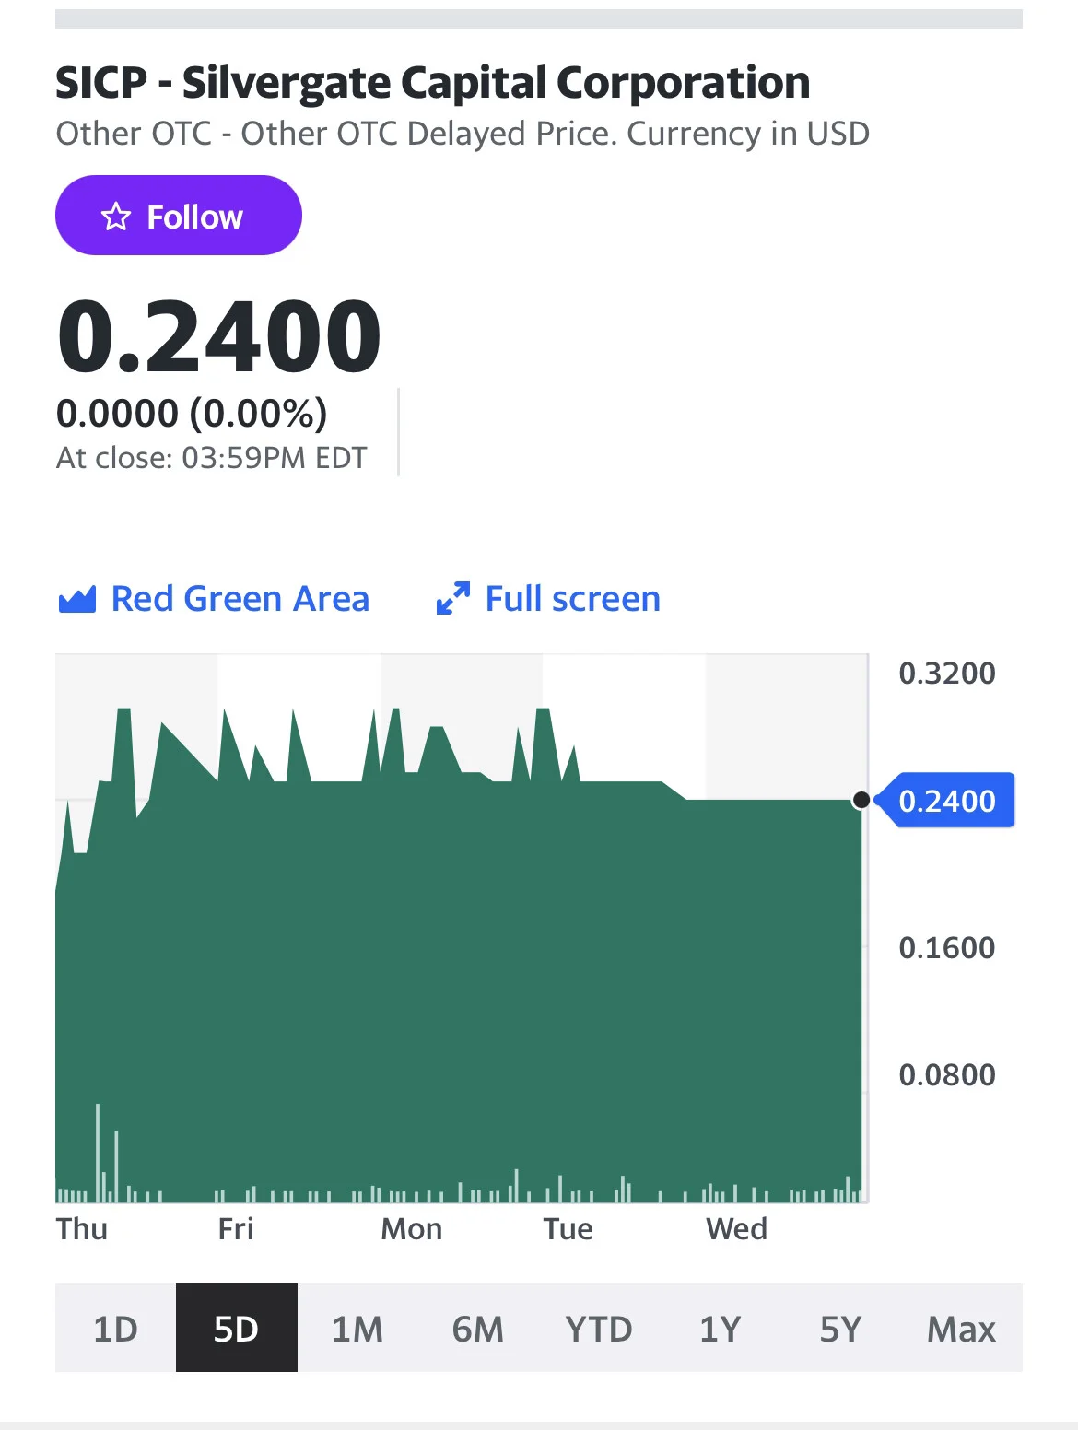Click the large 0.2400 price value
This screenshot has width=1078, height=1430.
click(219, 336)
